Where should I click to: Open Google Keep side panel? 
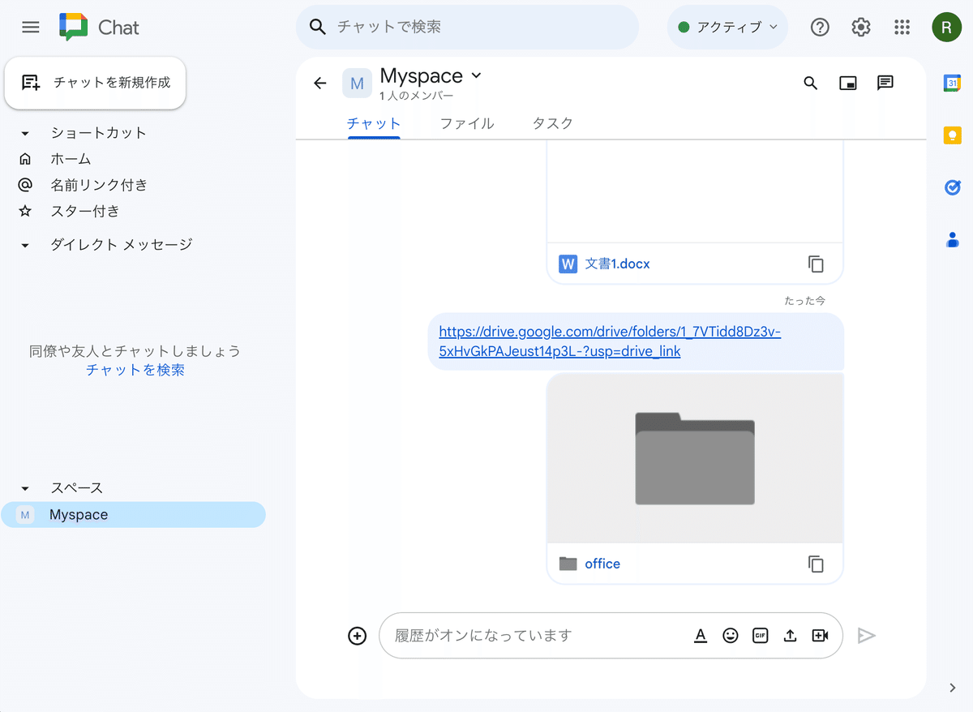coord(953,135)
